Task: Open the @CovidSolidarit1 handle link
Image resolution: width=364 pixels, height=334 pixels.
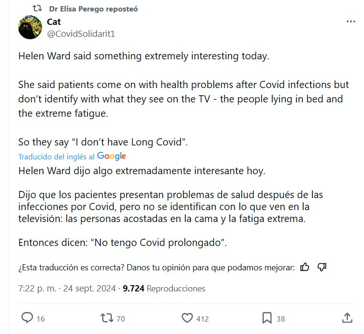Action: (81, 33)
